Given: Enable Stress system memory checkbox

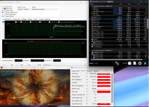Looking at the screenshot, I should 5,12.
